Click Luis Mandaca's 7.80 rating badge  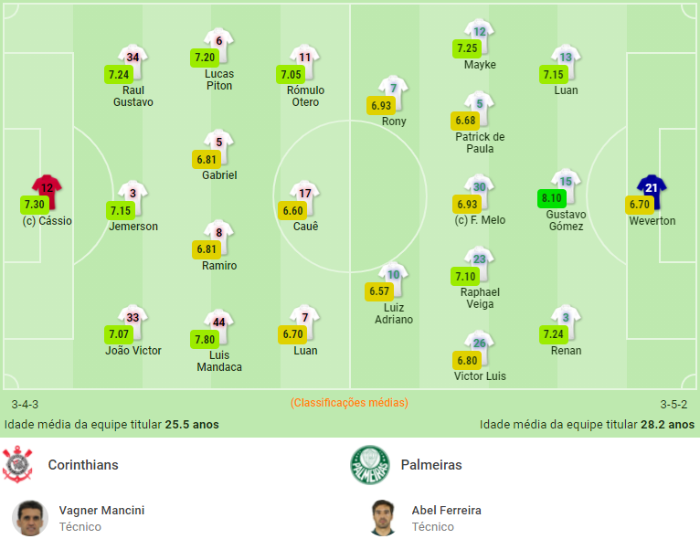205,339
